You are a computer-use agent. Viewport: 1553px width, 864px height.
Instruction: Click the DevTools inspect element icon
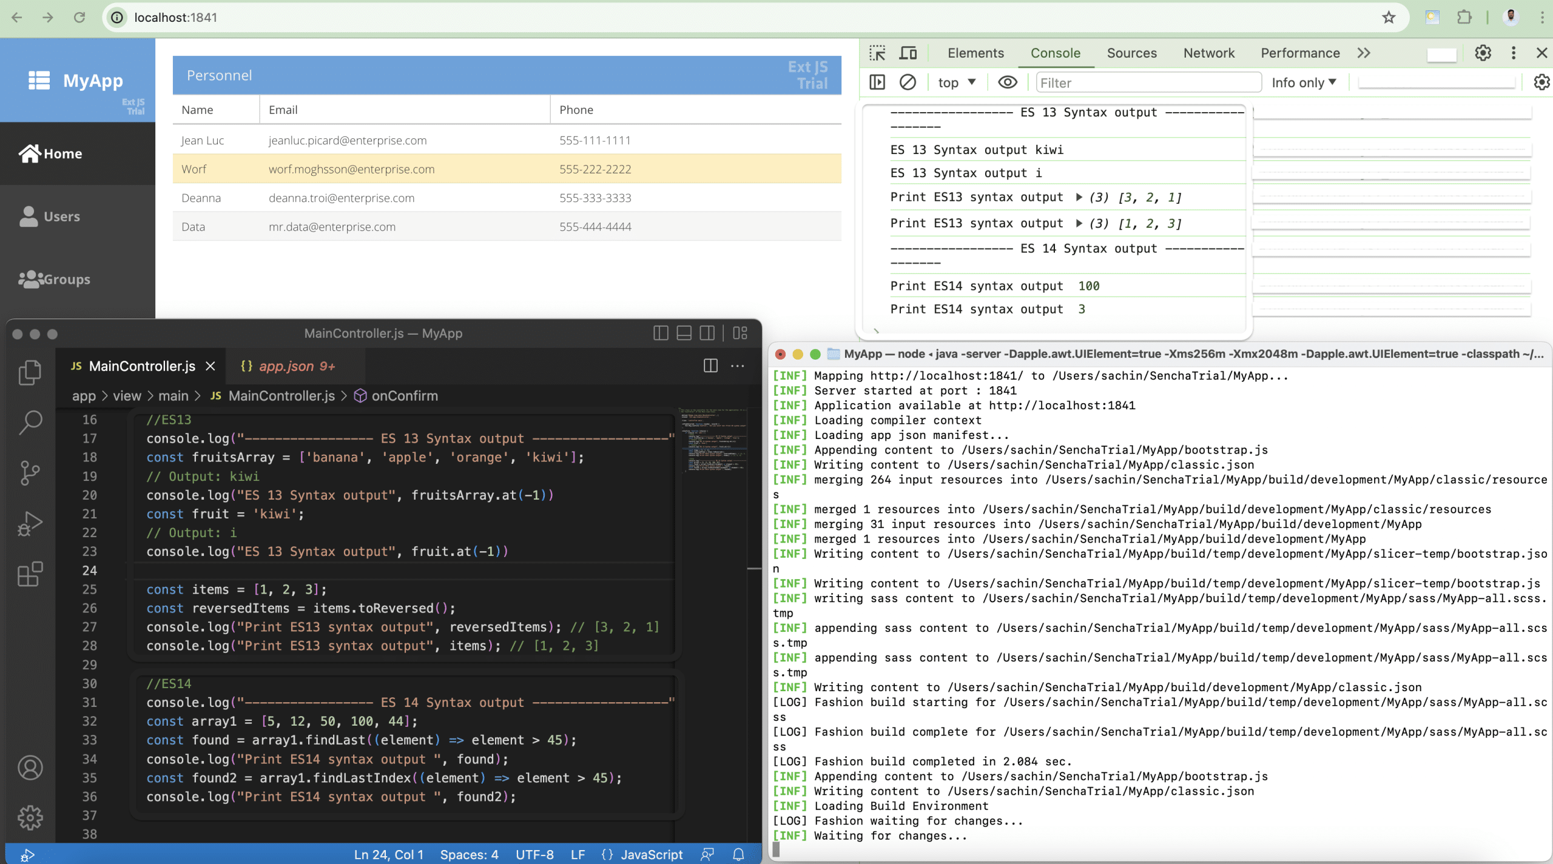coord(877,53)
